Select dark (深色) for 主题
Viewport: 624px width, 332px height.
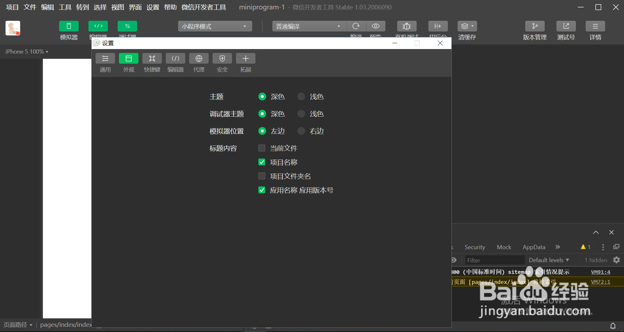(x=262, y=96)
